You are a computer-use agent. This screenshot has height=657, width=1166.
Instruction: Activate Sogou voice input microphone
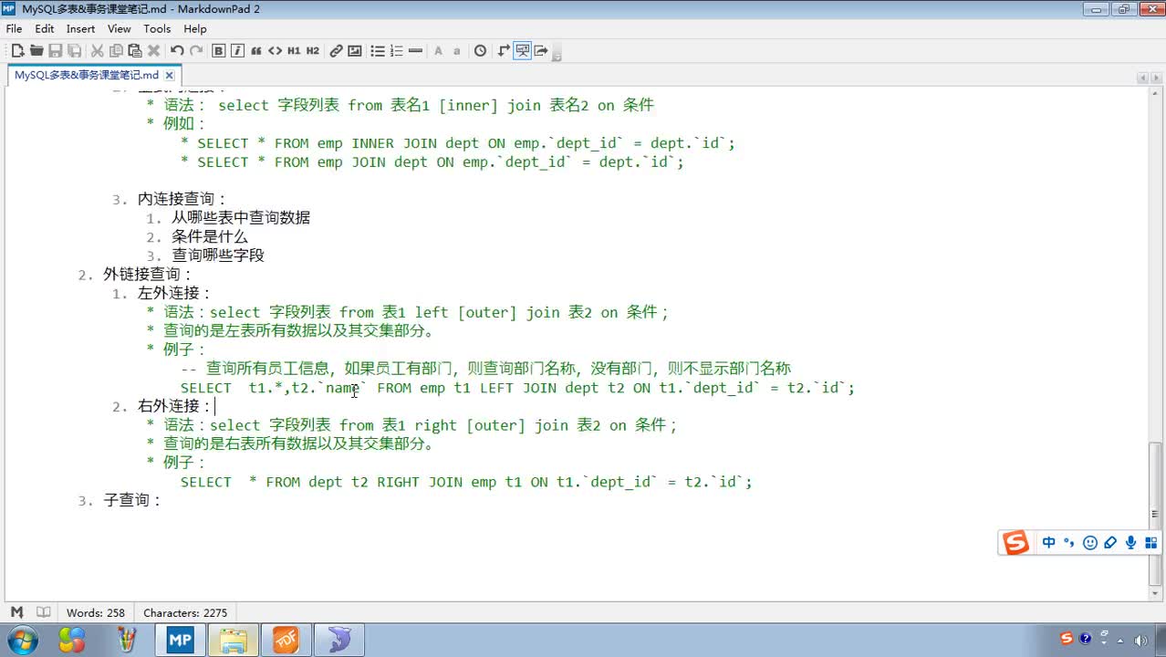pyautogui.click(x=1131, y=543)
